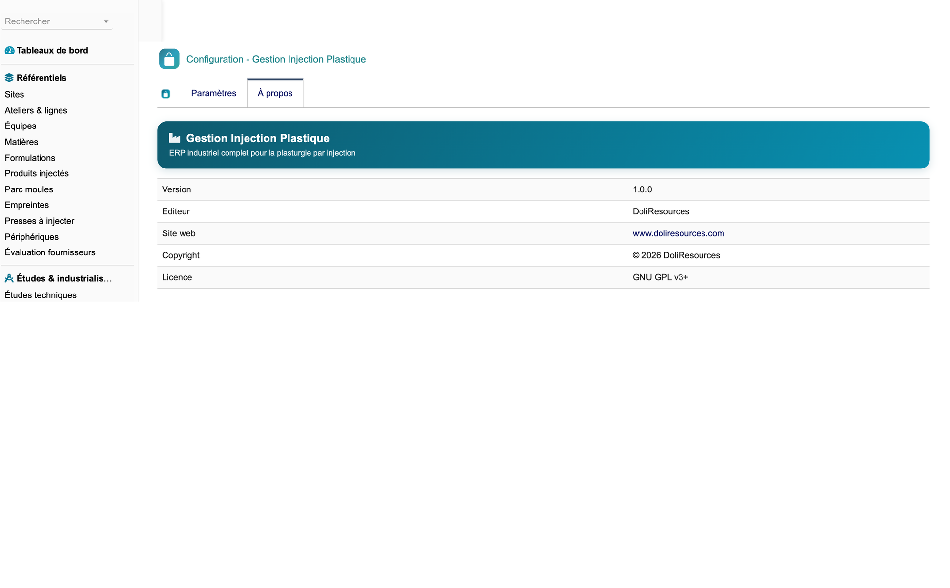Screen dimensions: 950x588
Task: Click the Tableaux de bord dashboard icon
Action: (9, 50)
